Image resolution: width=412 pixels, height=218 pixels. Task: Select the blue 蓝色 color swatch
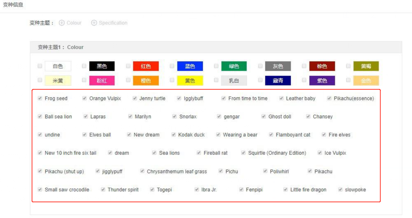coord(190,66)
